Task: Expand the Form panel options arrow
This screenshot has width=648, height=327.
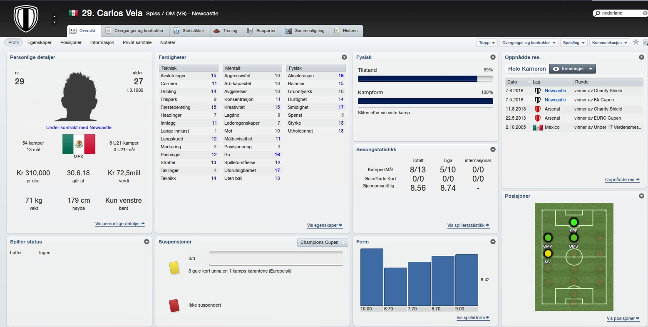Action: [493, 242]
